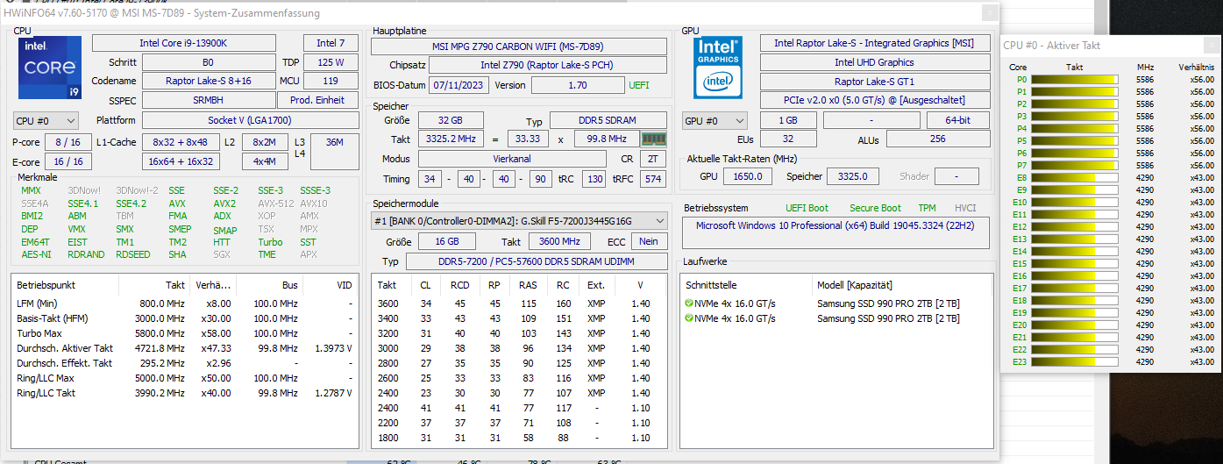This screenshot has height=464, width=1223.
Task: Click the GPU clock 1650.0 field
Action: pos(748,176)
